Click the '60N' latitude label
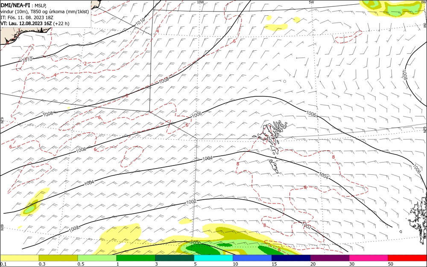Screen dimensions: 427x267 coord(2,227)
